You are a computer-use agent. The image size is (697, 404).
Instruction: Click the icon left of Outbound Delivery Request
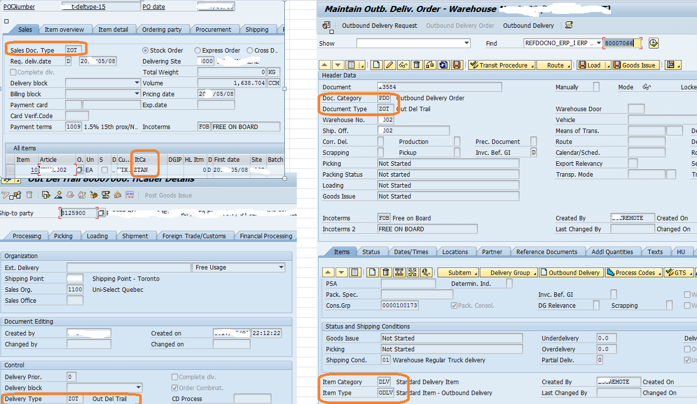click(327, 25)
